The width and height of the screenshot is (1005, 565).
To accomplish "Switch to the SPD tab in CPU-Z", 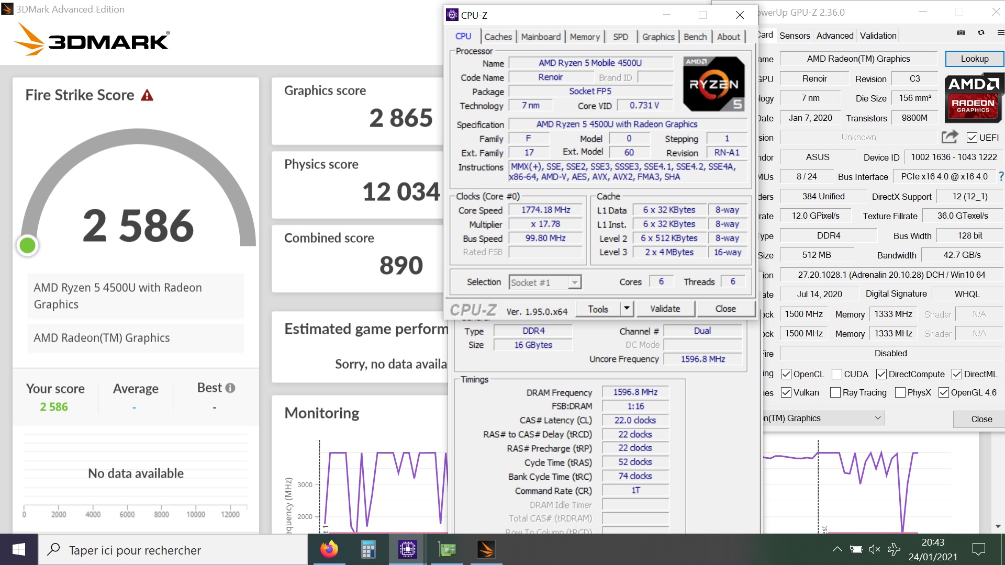I will 620,37.
